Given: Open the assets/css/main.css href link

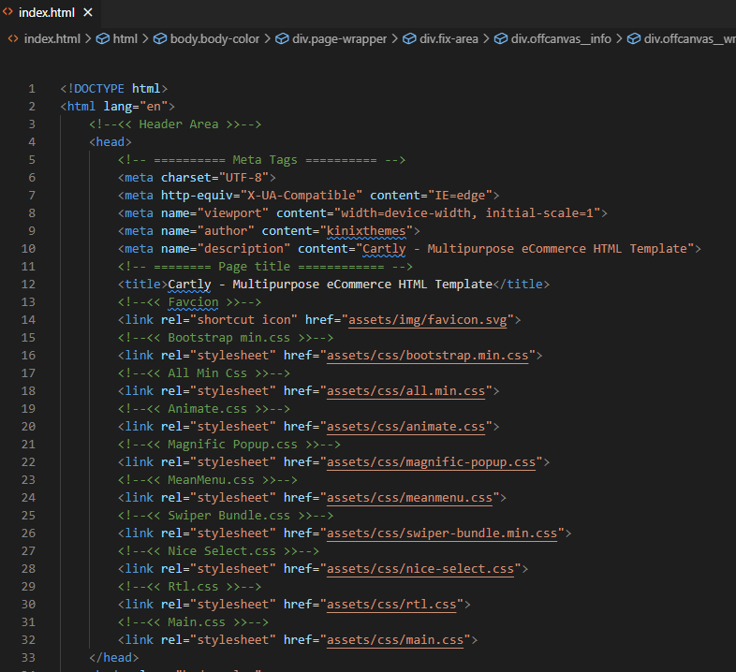Looking at the screenshot, I should pos(397,640).
